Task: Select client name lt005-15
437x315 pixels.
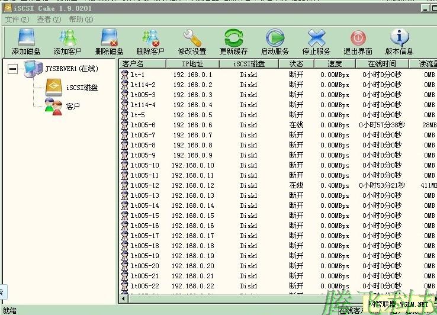Action: [x=144, y=216]
